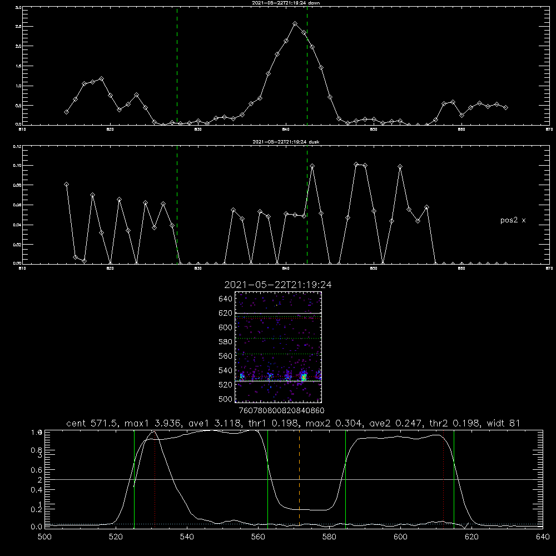The width and height of the screenshot is (556, 556).
Task: Click the green vertical line near 563 in bottom plot
Action: pos(268,479)
